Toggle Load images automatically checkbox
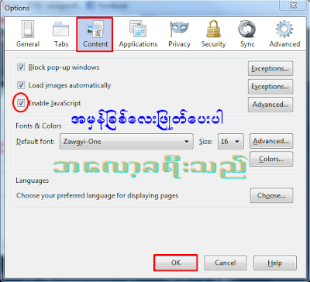Screen dimensions: 310x282 click(x=21, y=85)
